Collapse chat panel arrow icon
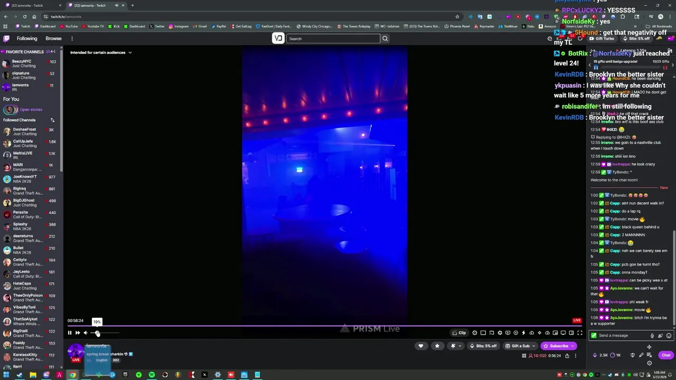The width and height of the screenshot is (676, 380). click(594, 51)
